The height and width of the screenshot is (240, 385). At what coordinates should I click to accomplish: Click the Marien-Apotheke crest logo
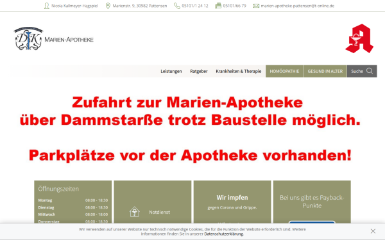pos(28,38)
